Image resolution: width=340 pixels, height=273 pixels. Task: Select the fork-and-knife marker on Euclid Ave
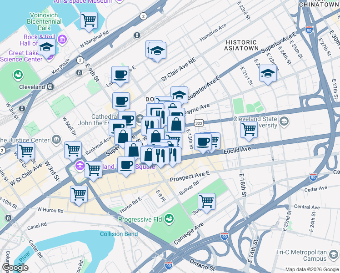[160, 156]
